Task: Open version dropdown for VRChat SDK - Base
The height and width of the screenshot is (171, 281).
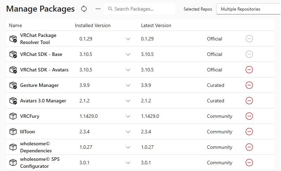Action: 128,55
